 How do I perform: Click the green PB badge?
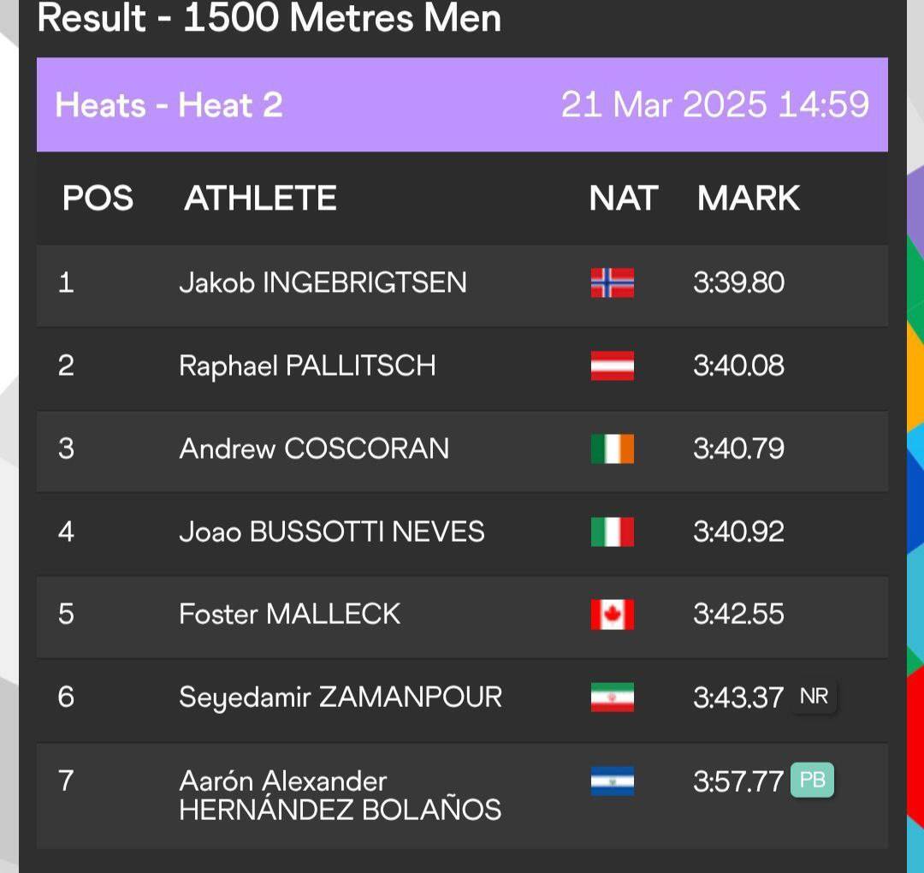coord(812,780)
